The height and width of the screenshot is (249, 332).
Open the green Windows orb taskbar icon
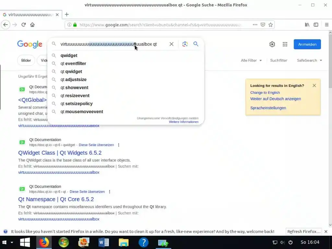coord(64,243)
